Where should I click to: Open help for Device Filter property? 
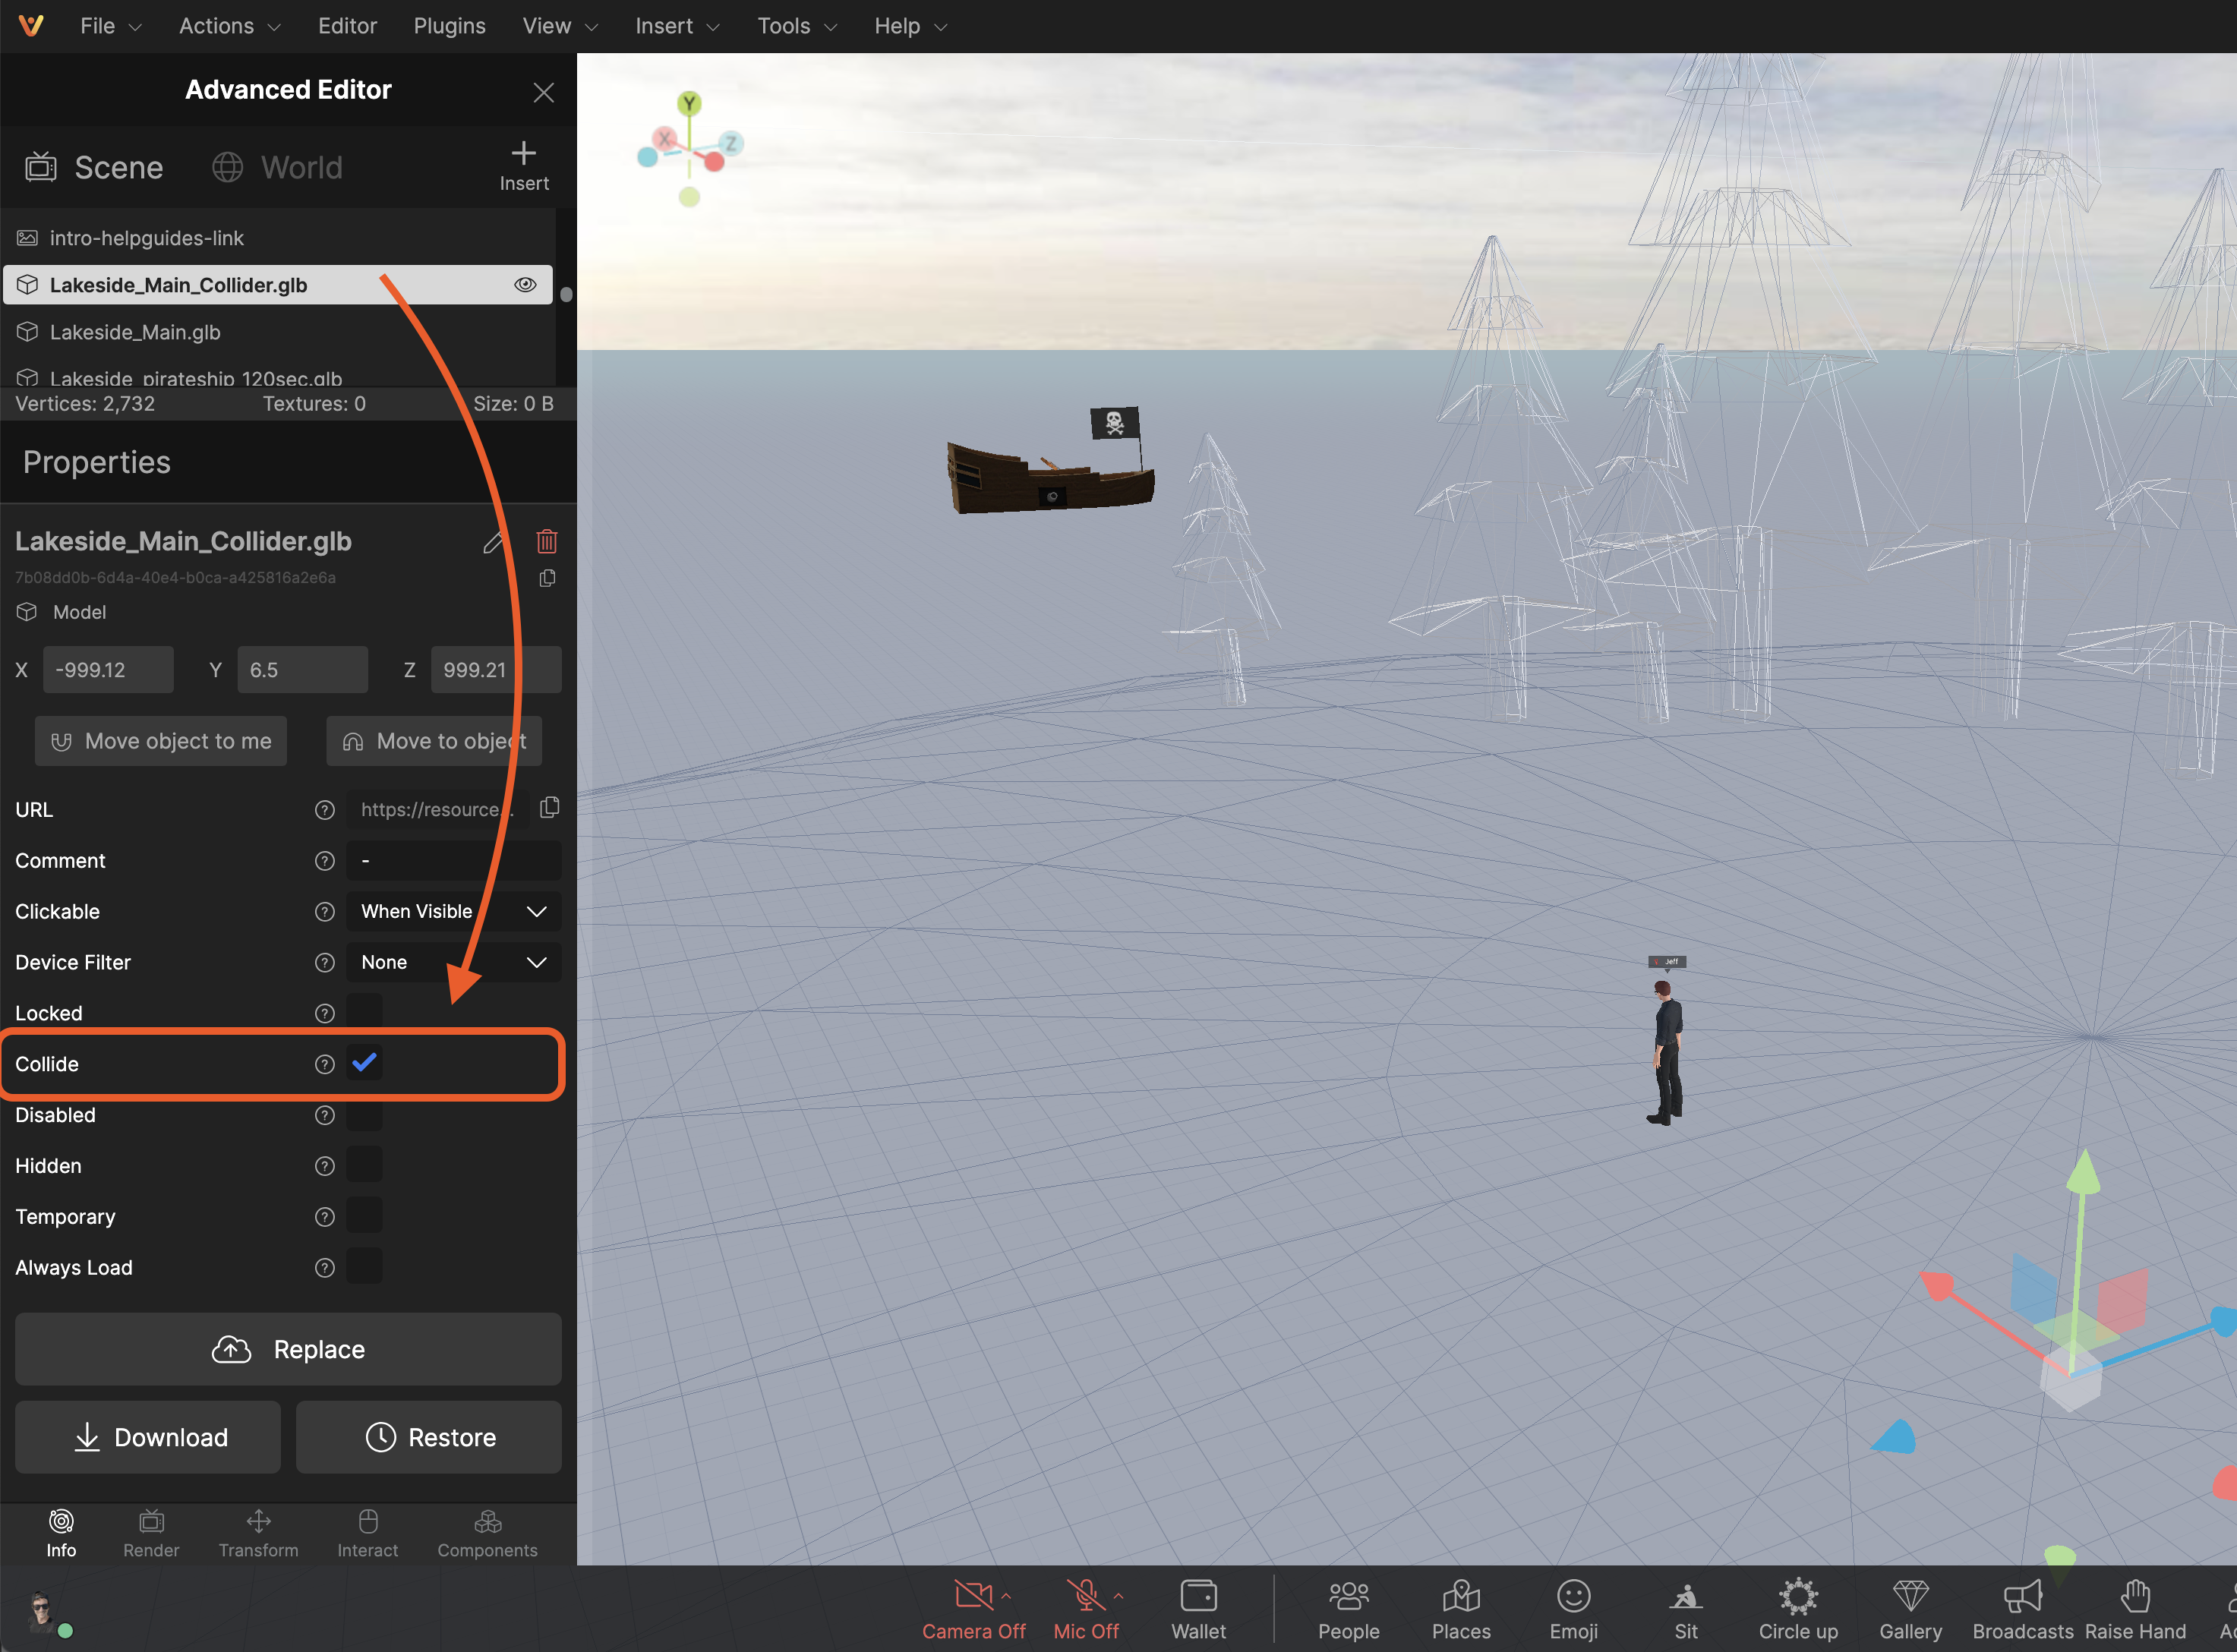[324, 963]
